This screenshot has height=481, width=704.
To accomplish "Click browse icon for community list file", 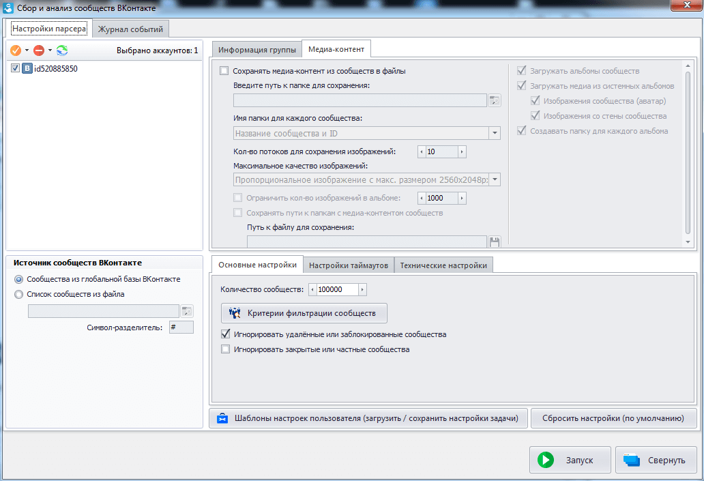I will coord(187,311).
